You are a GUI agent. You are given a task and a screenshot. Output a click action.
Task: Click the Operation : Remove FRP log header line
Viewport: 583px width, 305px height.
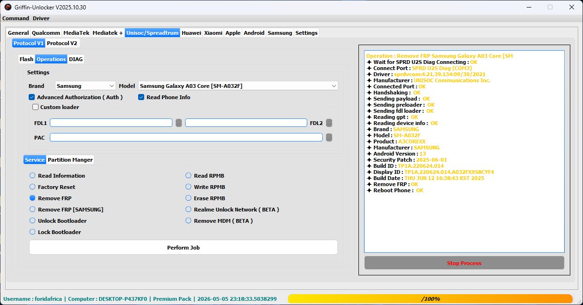click(x=439, y=56)
